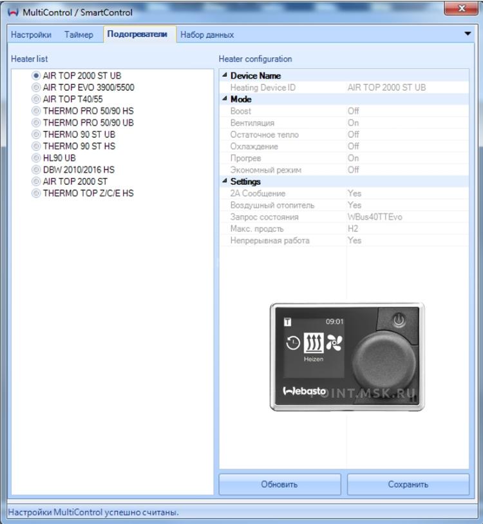Select AIR TOP T40/55 heater
The width and height of the screenshot is (483, 524).
[x=67, y=99]
